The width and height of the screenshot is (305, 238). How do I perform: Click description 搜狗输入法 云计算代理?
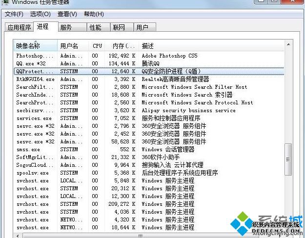pyautogui.click(x=173, y=165)
